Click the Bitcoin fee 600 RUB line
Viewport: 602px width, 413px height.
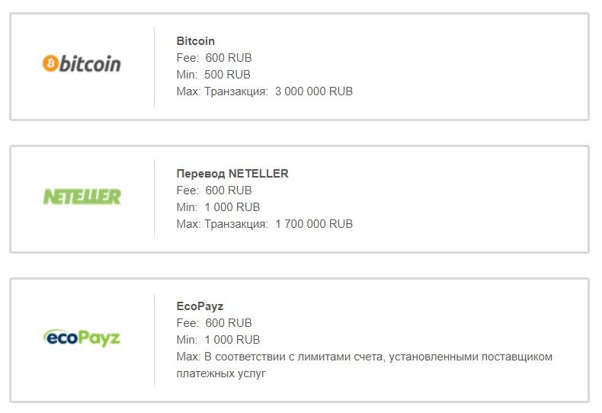tap(214, 58)
